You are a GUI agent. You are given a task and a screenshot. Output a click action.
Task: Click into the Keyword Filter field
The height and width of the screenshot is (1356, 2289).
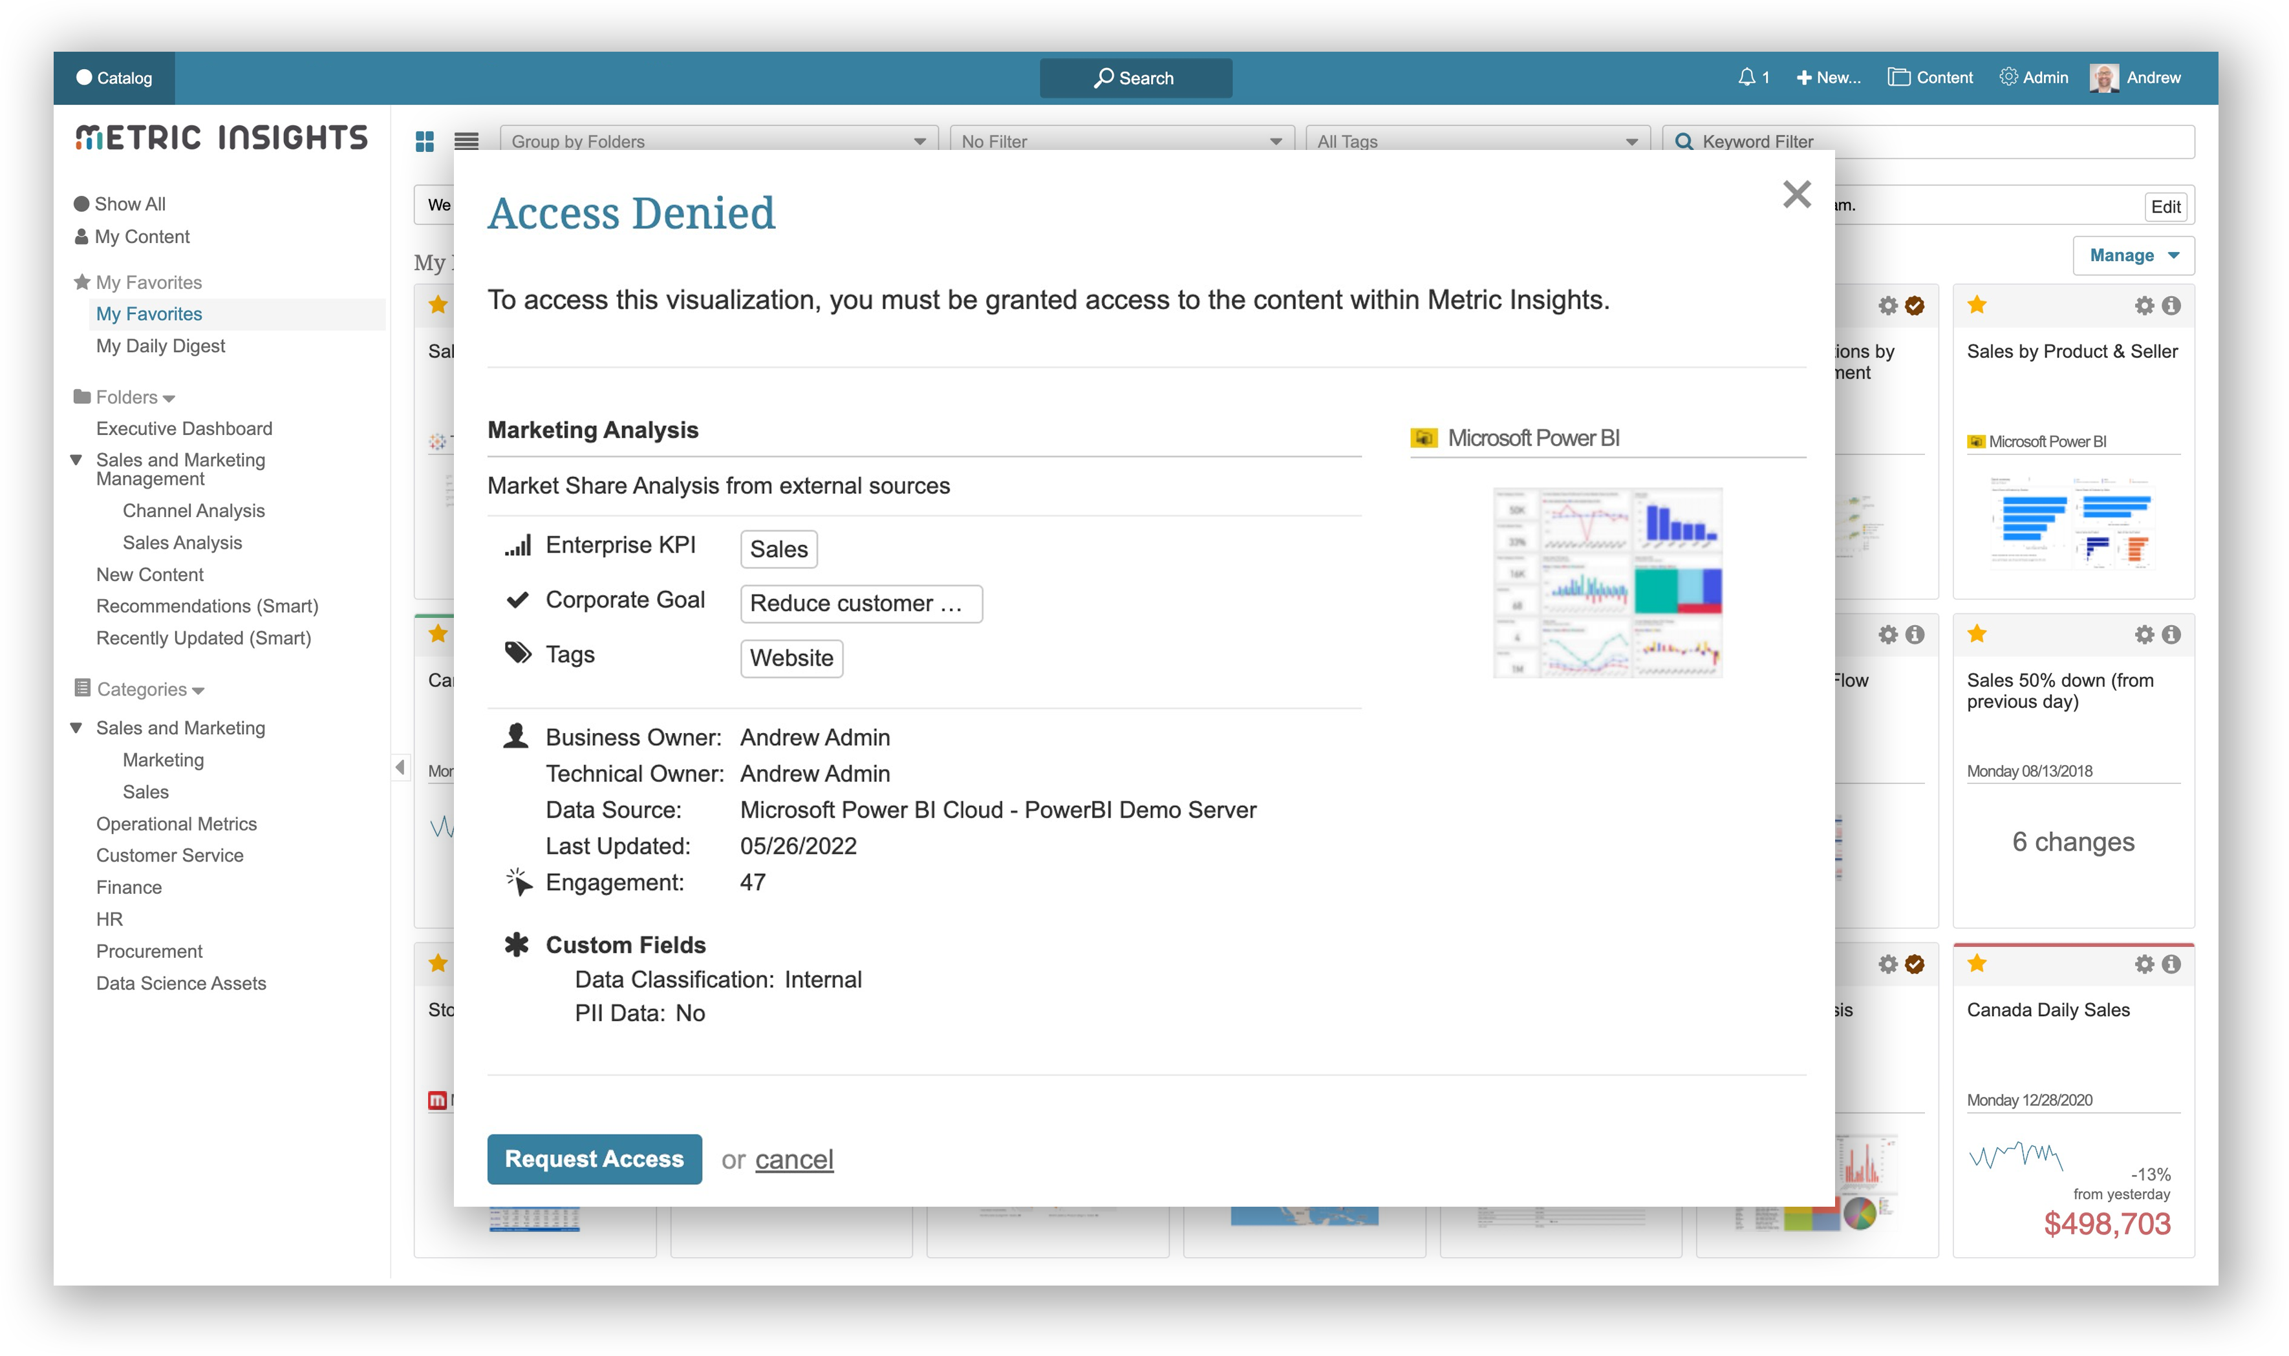pyautogui.click(x=1928, y=141)
